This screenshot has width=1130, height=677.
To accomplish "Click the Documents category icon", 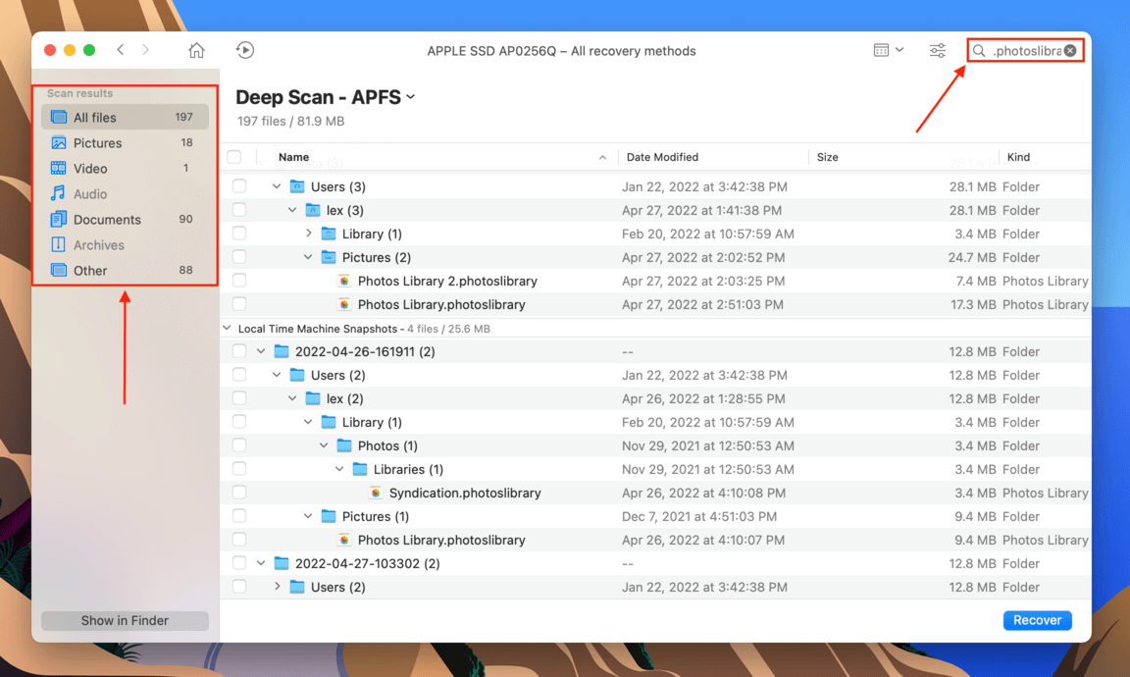I will pyautogui.click(x=59, y=219).
